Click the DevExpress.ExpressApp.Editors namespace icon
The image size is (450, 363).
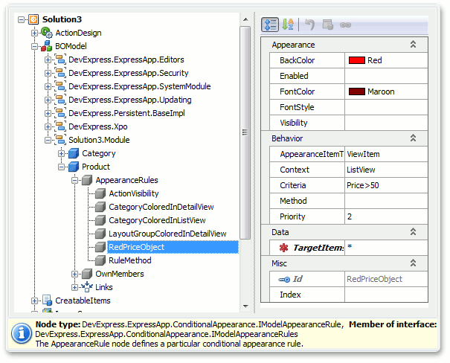coord(60,60)
